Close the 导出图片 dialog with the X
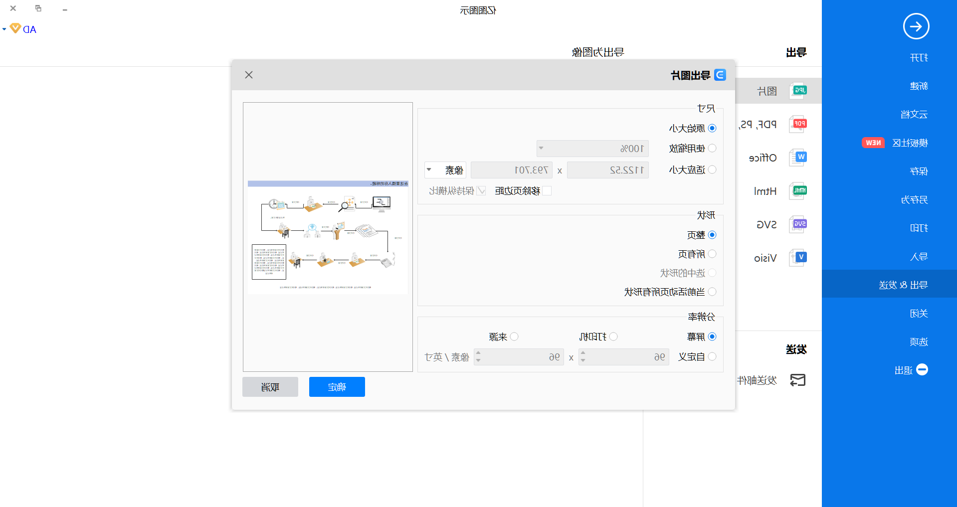The image size is (957, 507). pos(249,75)
